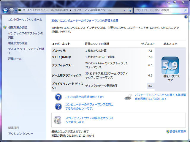Click the heading お使いのコンピューターのパフォーマンスの評価と改善
This screenshot has width=190, height=142.
pos(85,21)
